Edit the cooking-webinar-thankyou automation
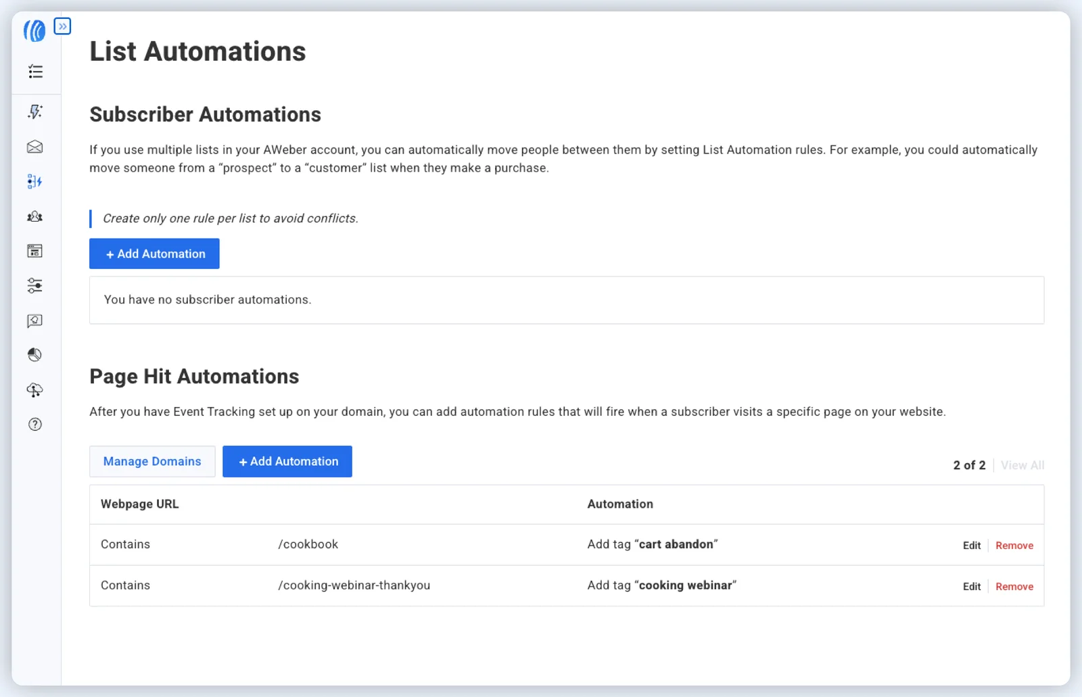 (972, 587)
